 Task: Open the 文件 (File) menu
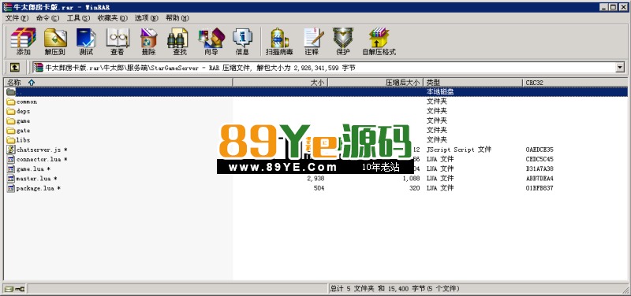17,18
